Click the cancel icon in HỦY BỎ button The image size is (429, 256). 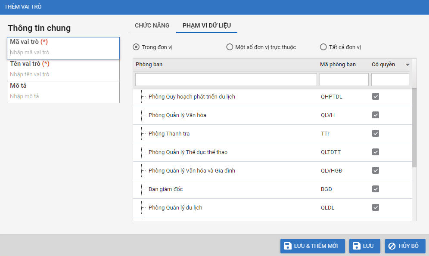[392, 246]
